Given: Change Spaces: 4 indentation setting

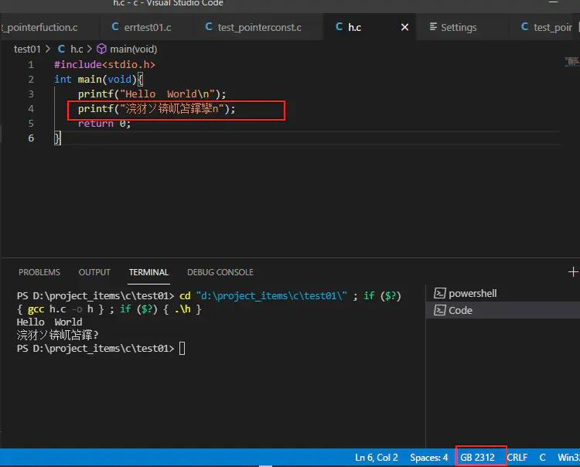Looking at the screenshot, I should pyautogui.click(x=428, y=457).
